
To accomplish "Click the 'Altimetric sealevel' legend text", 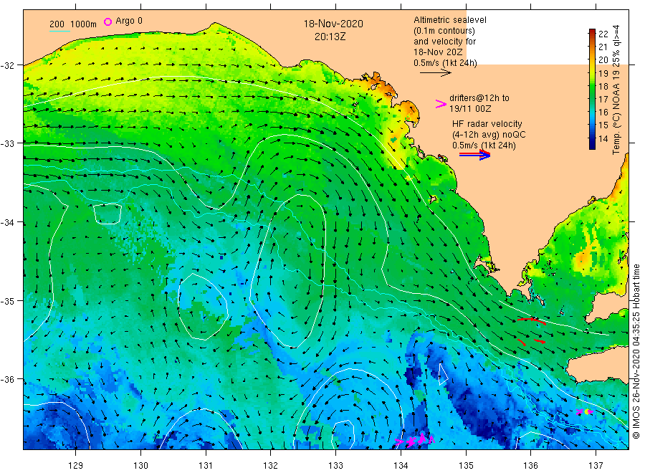I will coord(450,20).
